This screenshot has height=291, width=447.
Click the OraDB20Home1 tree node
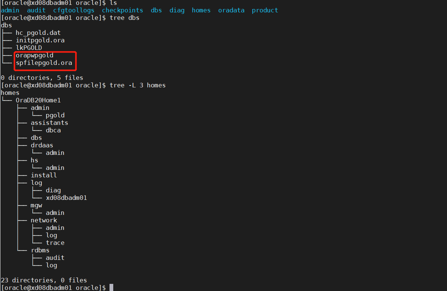click(x=38, y=100)
